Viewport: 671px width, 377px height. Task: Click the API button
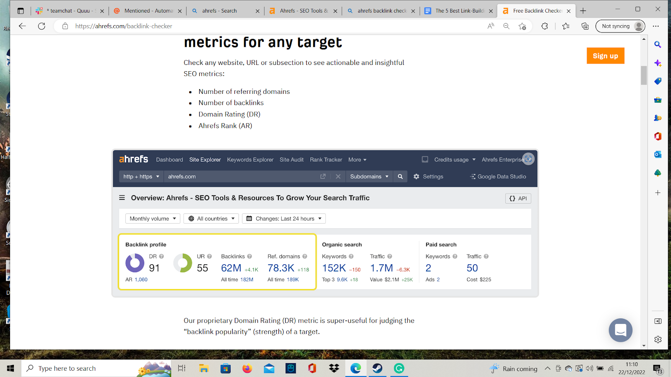[x=518, y=199]
